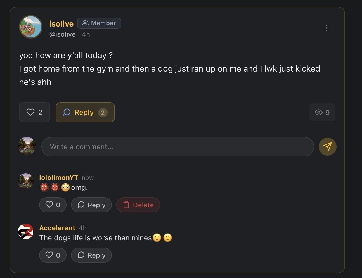Open isolive's profile avatar
Viewport: 362px width, 278px height.
[x=31, y=27]
